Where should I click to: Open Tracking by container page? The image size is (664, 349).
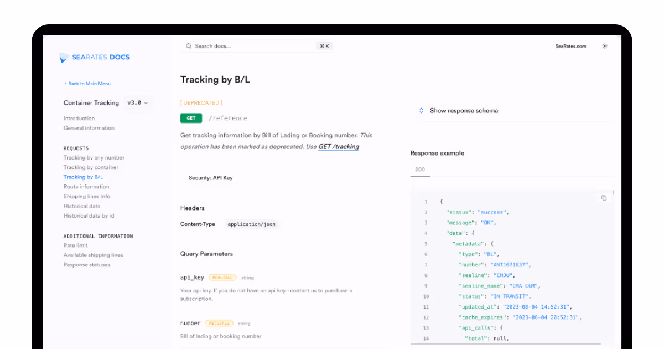[91, 167]
